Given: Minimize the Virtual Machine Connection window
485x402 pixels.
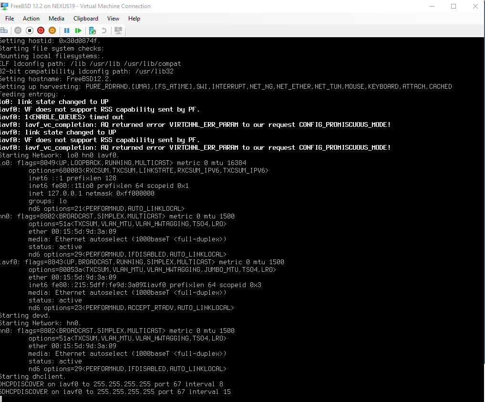Looking at the screenshot, I should pos(431,6).
